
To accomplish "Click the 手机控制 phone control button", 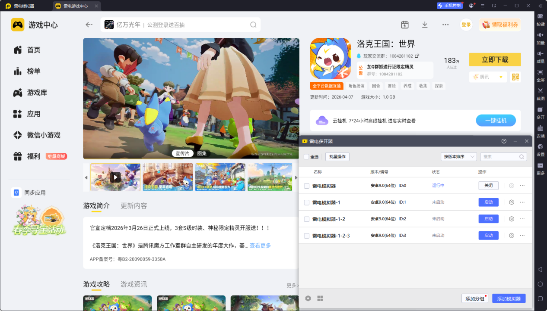I will point(449,6).
